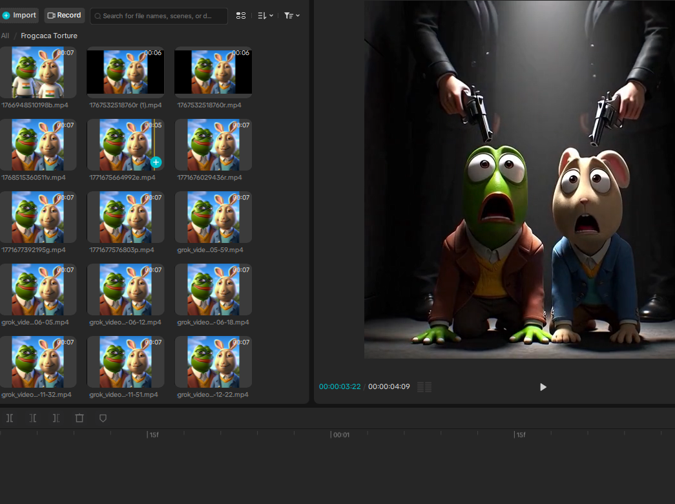Click the media search input field

(161, 16)
